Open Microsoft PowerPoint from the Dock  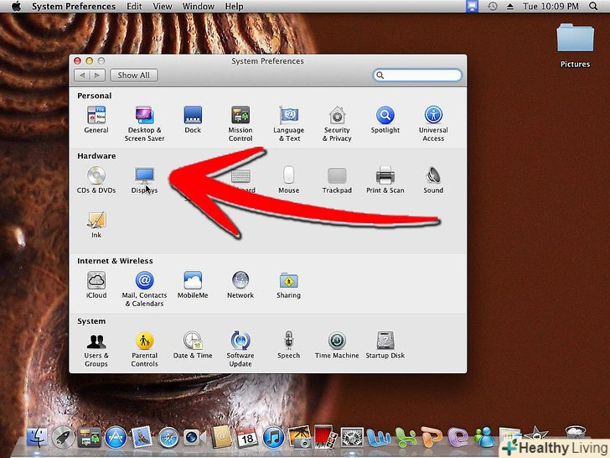(432, 437)
